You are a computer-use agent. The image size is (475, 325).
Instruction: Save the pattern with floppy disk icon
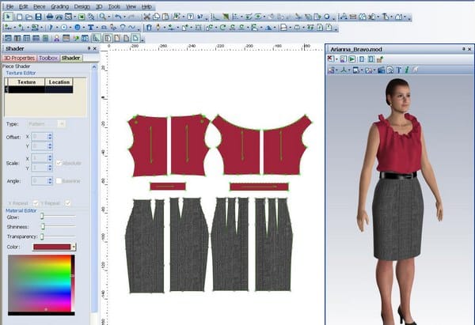pyautogui.click(x=39, y=17)
